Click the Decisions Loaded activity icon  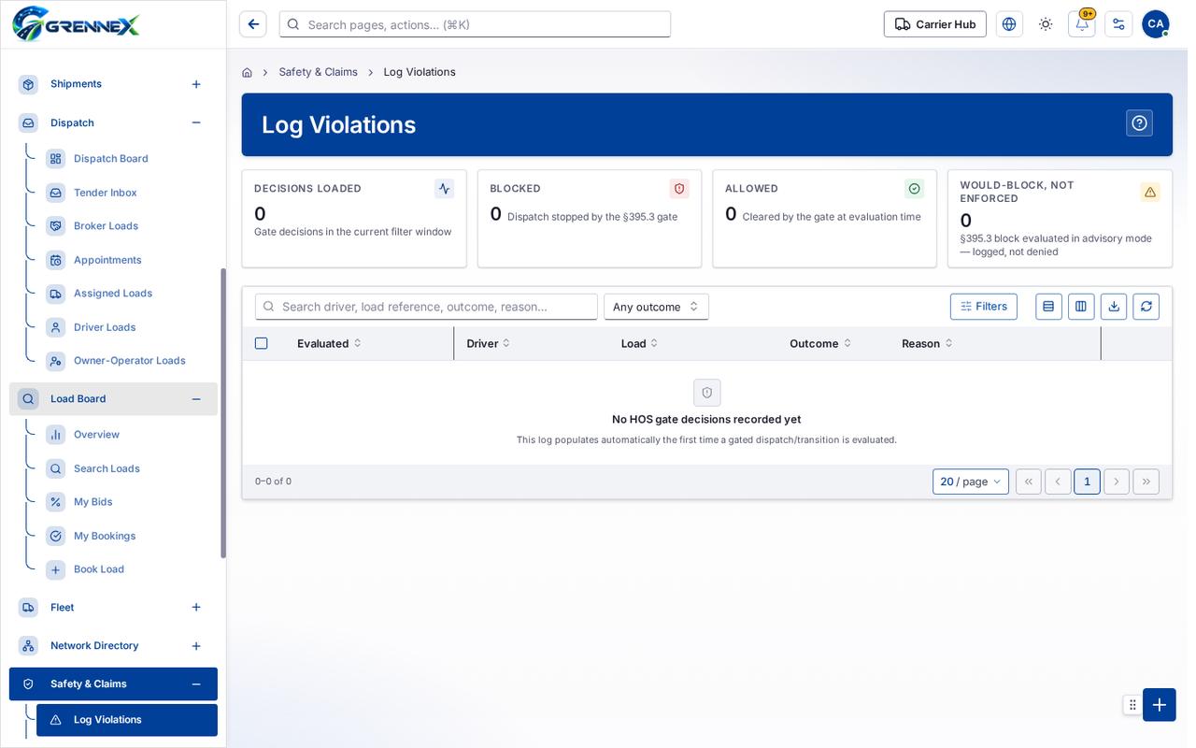444,189
